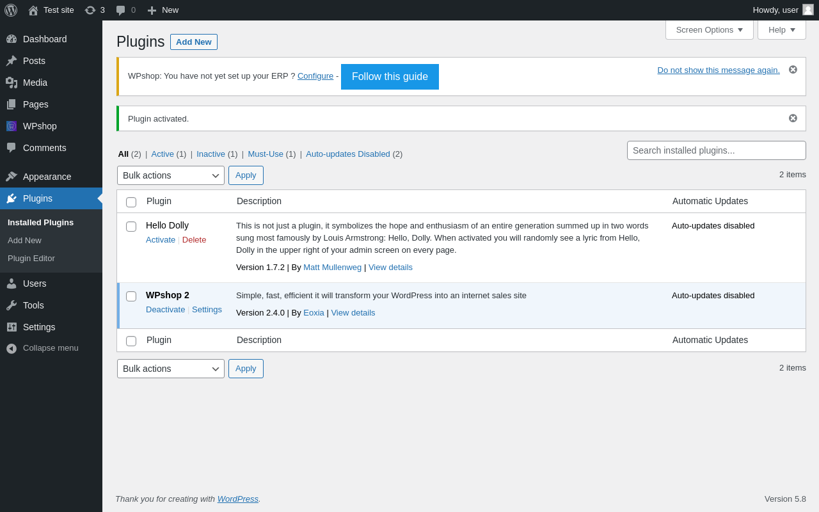Open the Configure link in WPshop notice
Viewport: 819px width, 512px height.
coord(315,76)
